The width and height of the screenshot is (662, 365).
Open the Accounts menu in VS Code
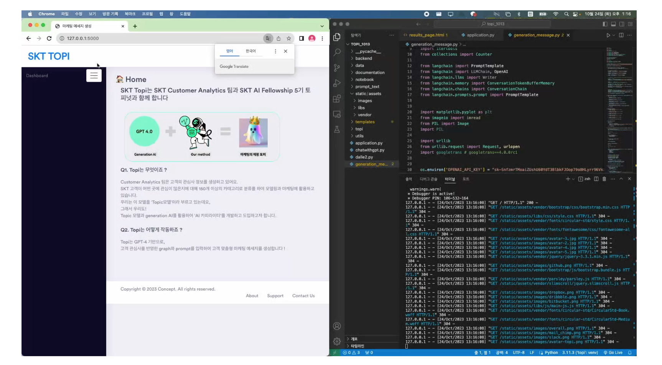[337, 326]
